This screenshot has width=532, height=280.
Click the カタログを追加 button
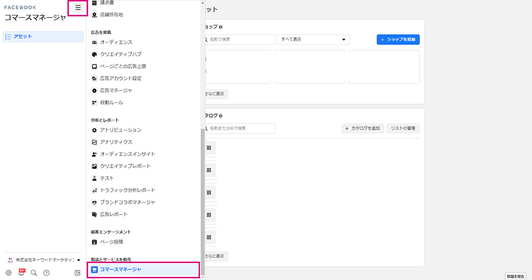click(x=362, y=128)
